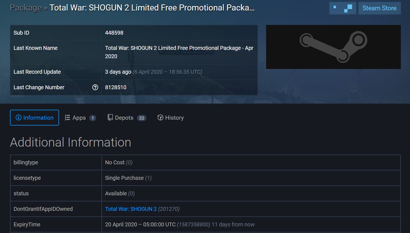Click the pixel-squares icon button beside Steam Store
This screenshot has height=233, width=410.
(343, 8)
